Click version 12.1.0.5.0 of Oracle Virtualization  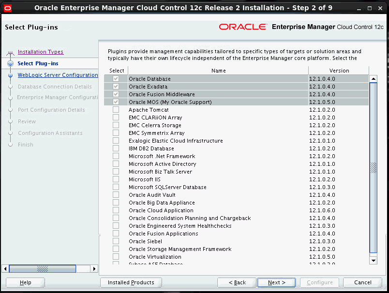(322, 257)
